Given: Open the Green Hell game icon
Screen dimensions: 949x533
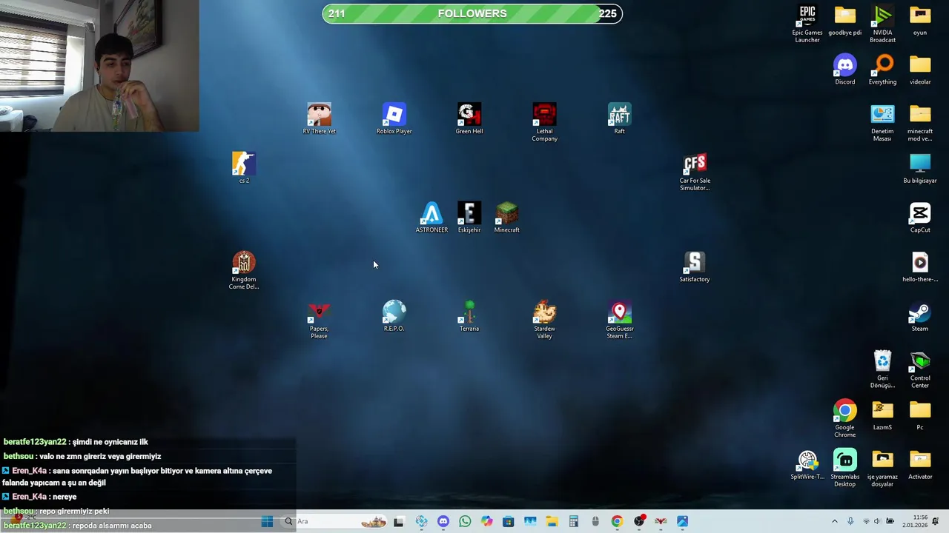Looking at the screenshot, I should tap(469, 119).
